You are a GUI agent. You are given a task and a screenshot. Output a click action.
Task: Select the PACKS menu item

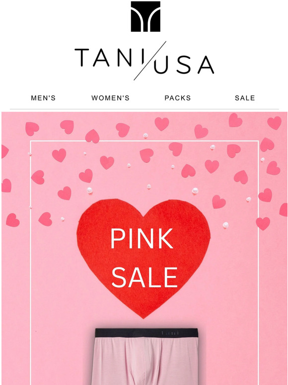point(178,98)
